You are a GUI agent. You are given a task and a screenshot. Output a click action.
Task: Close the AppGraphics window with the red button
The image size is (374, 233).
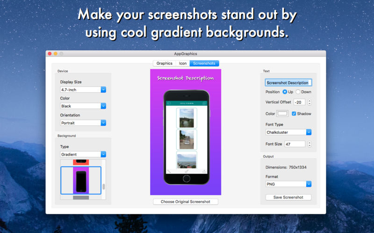point(50,54)
